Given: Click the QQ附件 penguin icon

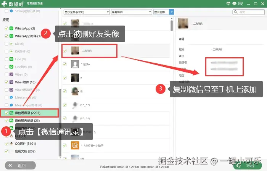Looking at the screenshot, I should [11, 144].
